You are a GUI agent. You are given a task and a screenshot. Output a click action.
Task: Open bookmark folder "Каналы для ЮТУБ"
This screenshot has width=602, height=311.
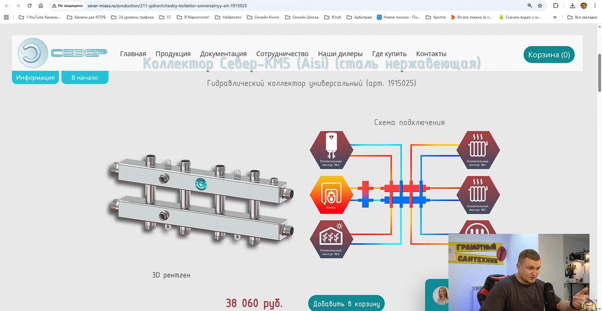[x=87, y=17]
